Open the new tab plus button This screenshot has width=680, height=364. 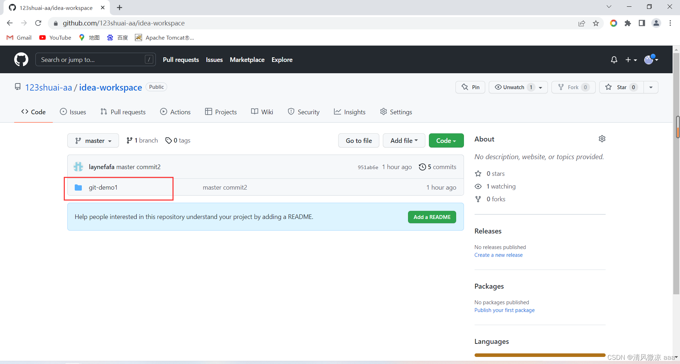pyautogui.click(x=119, y=7)
